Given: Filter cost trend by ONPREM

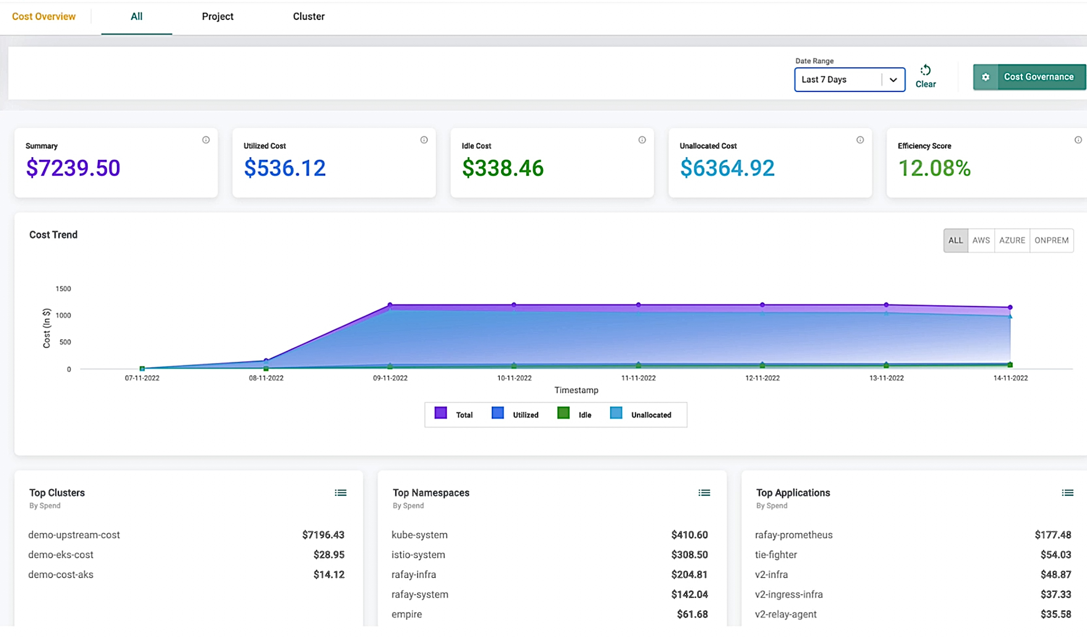Looking at the screenshot, I should point(1051,240).
